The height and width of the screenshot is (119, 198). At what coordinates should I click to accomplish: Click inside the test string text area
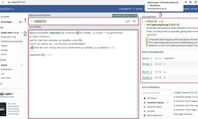pos(83,74)
